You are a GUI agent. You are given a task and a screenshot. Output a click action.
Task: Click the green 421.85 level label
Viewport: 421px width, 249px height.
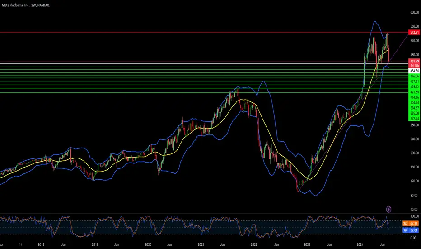point(414,92)
